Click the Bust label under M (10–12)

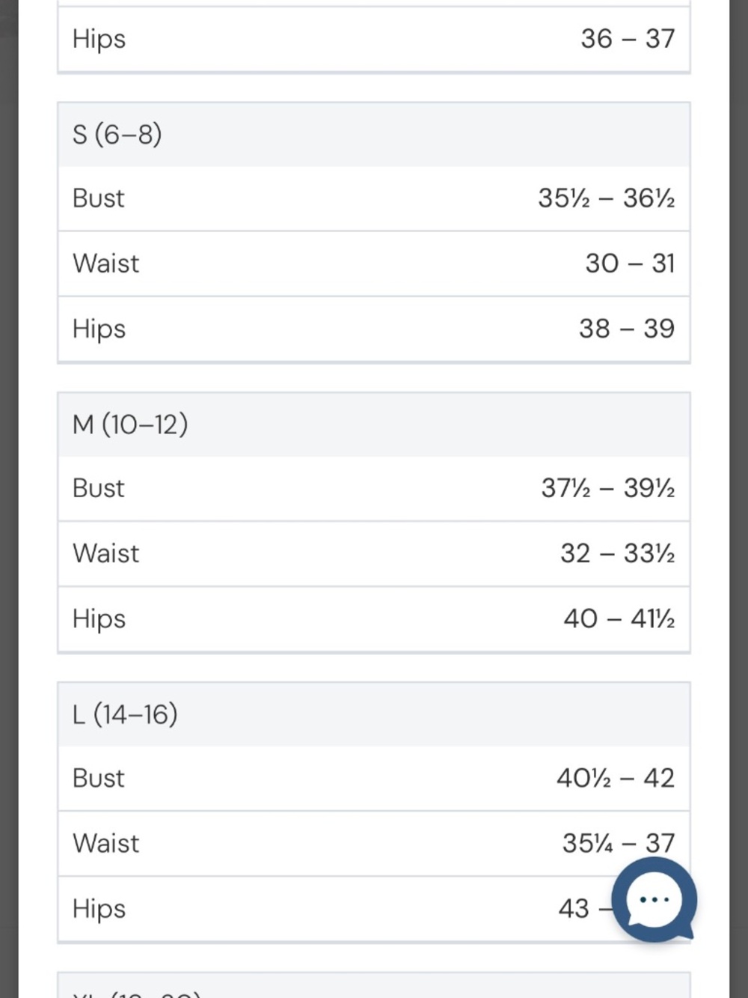[x=98, y=488]
